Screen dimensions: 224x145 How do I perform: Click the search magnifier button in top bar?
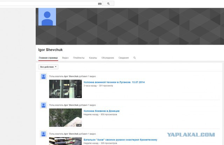pos(108,3)
